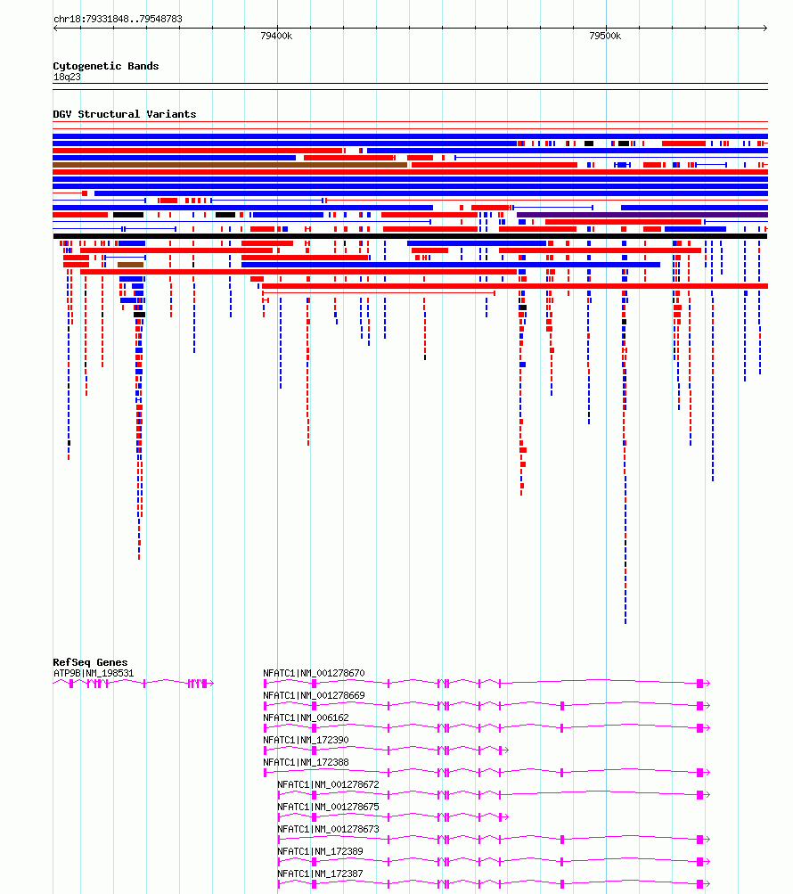This screenshot has width=793, height=894.
Task: Click the small brown variant bar below black bar
Action: click(x=131, y=265)
